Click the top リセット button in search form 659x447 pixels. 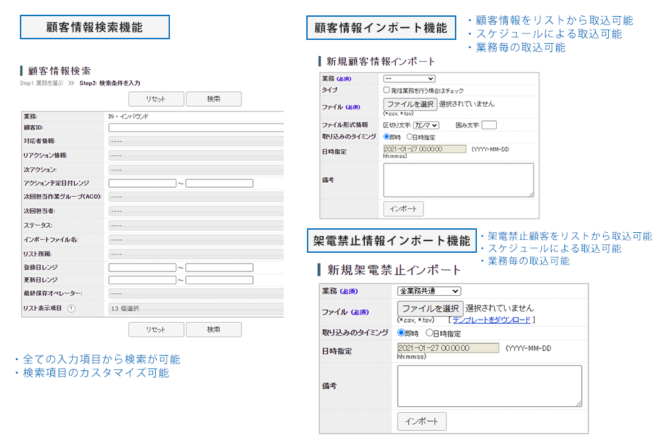click(x=156, y=99)
